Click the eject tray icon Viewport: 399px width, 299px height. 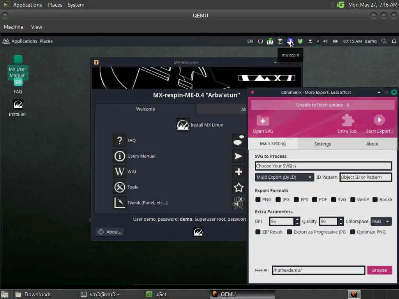point(310,41)
